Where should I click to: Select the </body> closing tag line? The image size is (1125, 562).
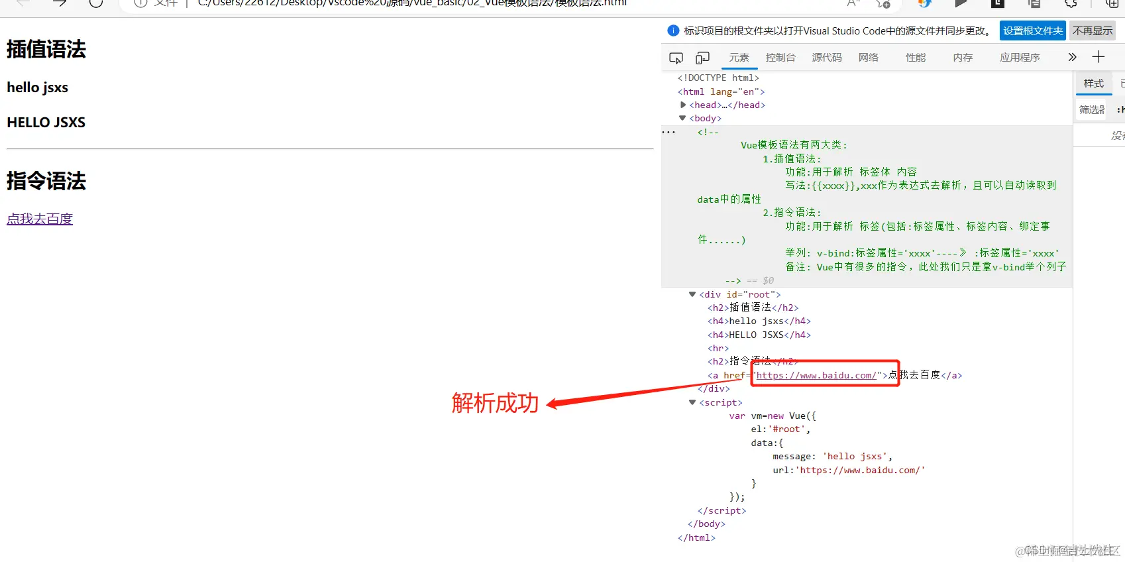pos(706,524)
